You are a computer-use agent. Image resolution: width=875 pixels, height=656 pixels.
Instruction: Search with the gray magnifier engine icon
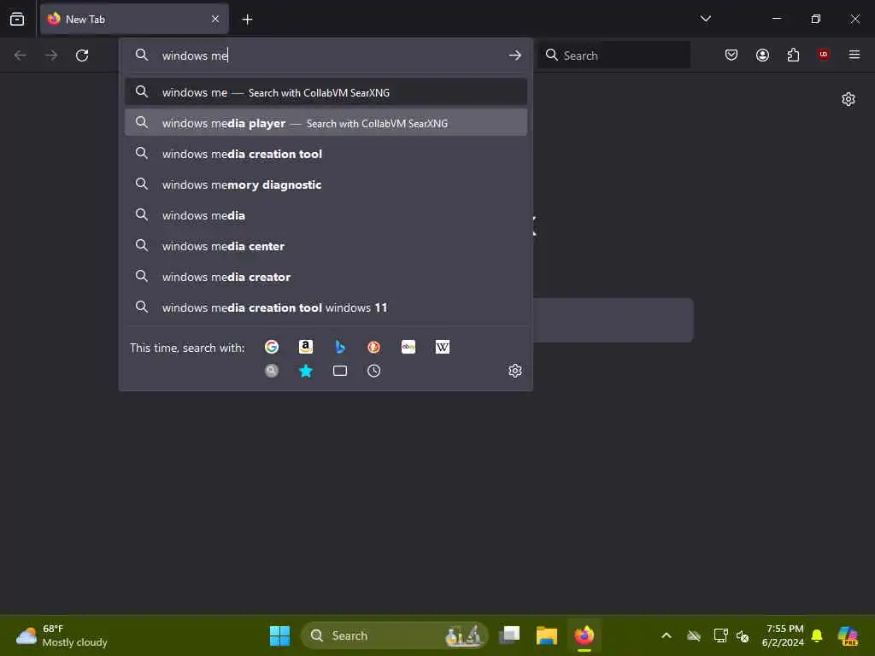tap(272, 371)
